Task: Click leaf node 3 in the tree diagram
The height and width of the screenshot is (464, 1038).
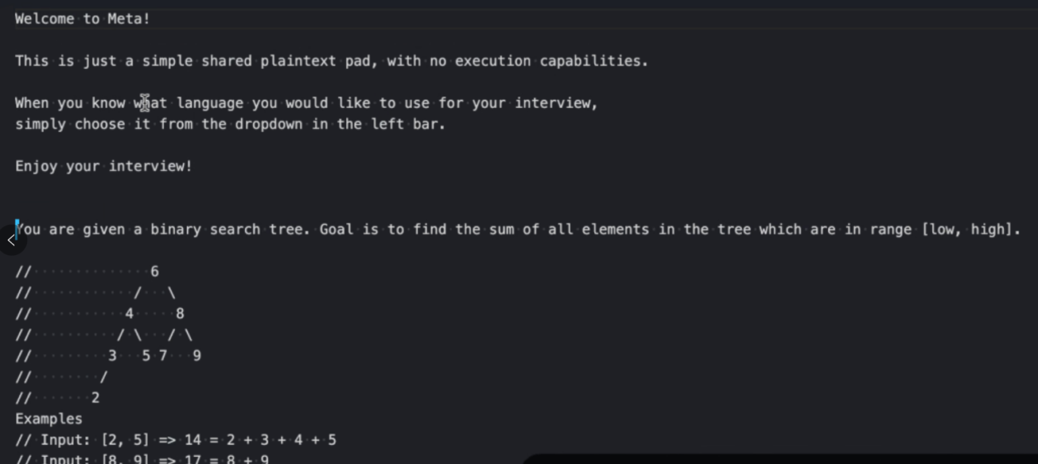Action: pos(112,356)
